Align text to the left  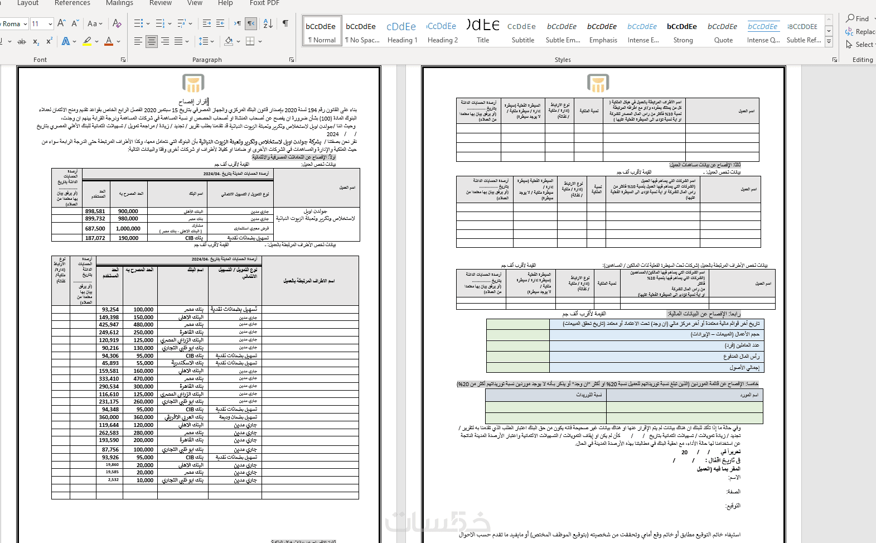138,41
